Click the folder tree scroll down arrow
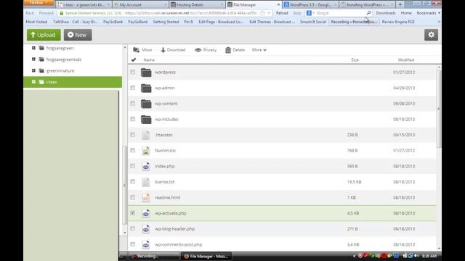This screenshot has width=465, height=261. click(x=124, y=233)
